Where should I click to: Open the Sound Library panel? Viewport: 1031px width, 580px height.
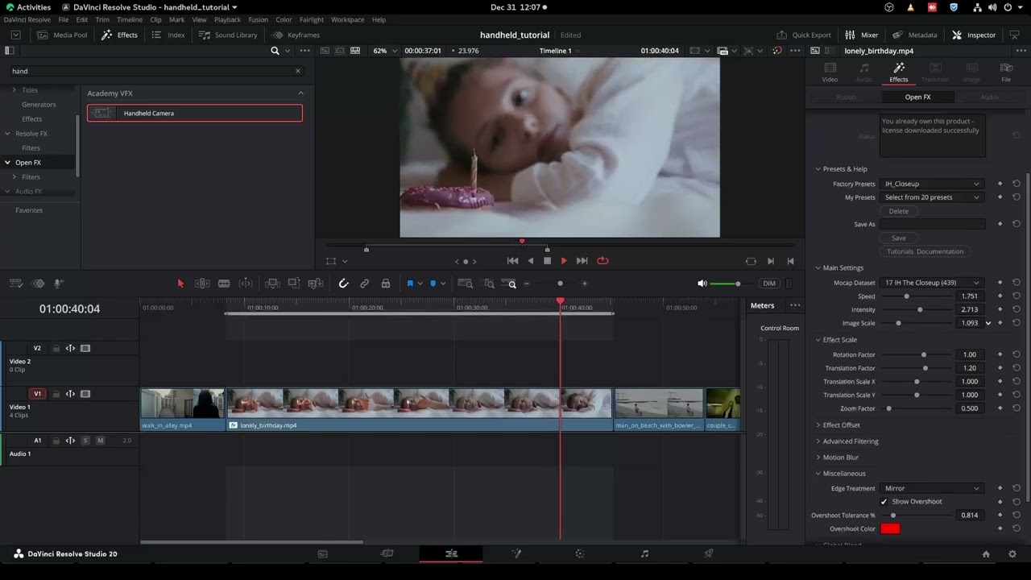[x=228, y=35]
